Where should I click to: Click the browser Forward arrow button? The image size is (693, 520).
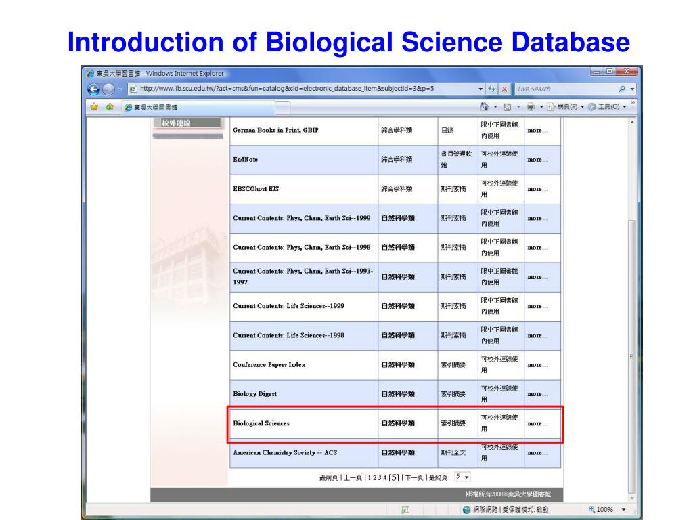(108, 89)
